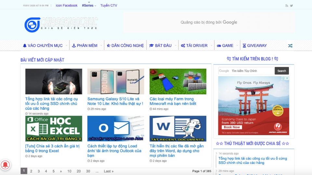Open the Tuyển CTV link

[x=109, y=6]
